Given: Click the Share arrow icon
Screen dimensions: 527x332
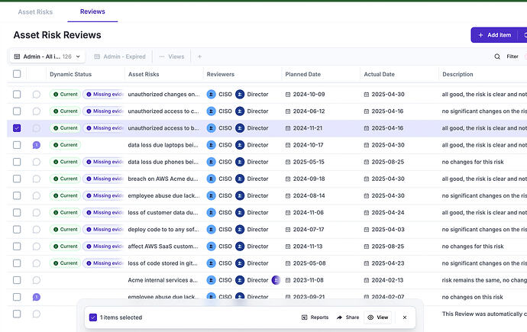Looking at the screenshot, I should click(339, 317).
